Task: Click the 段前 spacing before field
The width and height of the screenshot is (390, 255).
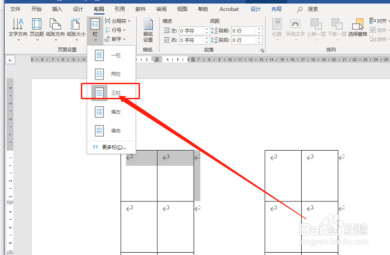Action: [244, 31]
